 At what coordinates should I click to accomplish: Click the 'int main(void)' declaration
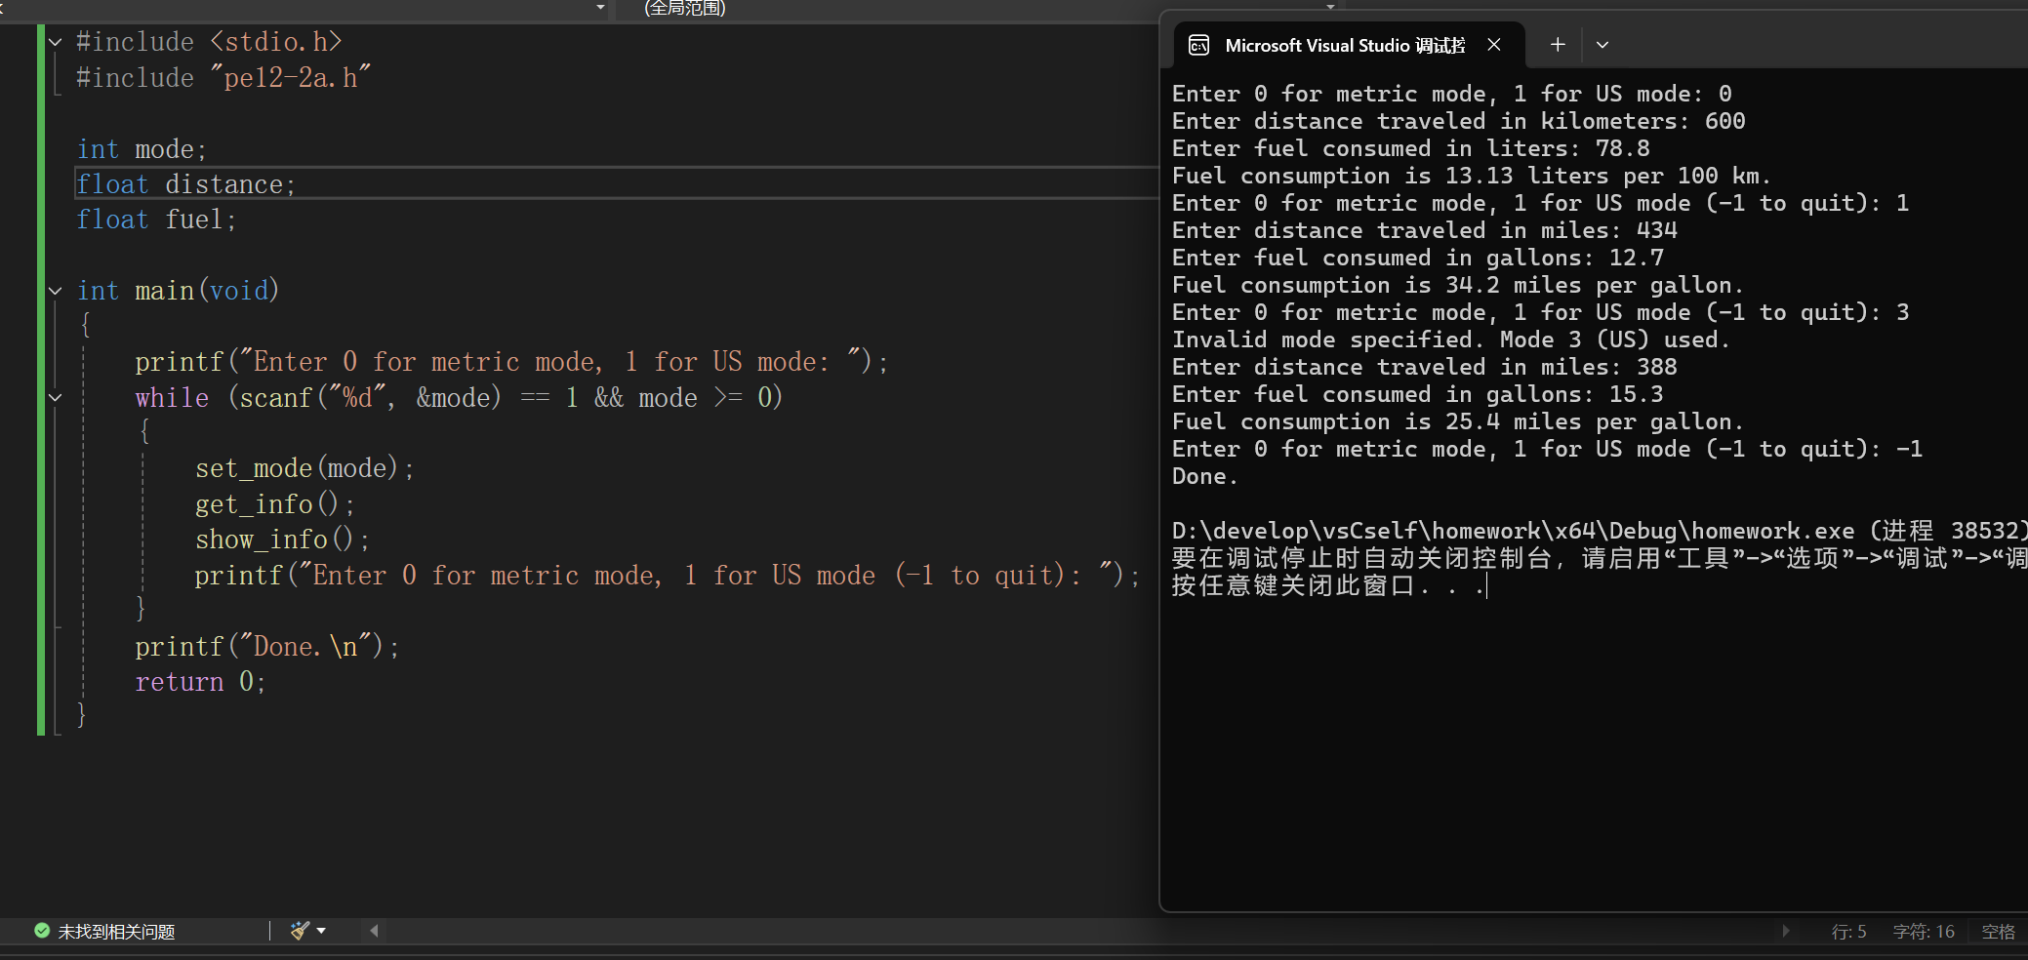pyautogui.click(x=178, y=291)
